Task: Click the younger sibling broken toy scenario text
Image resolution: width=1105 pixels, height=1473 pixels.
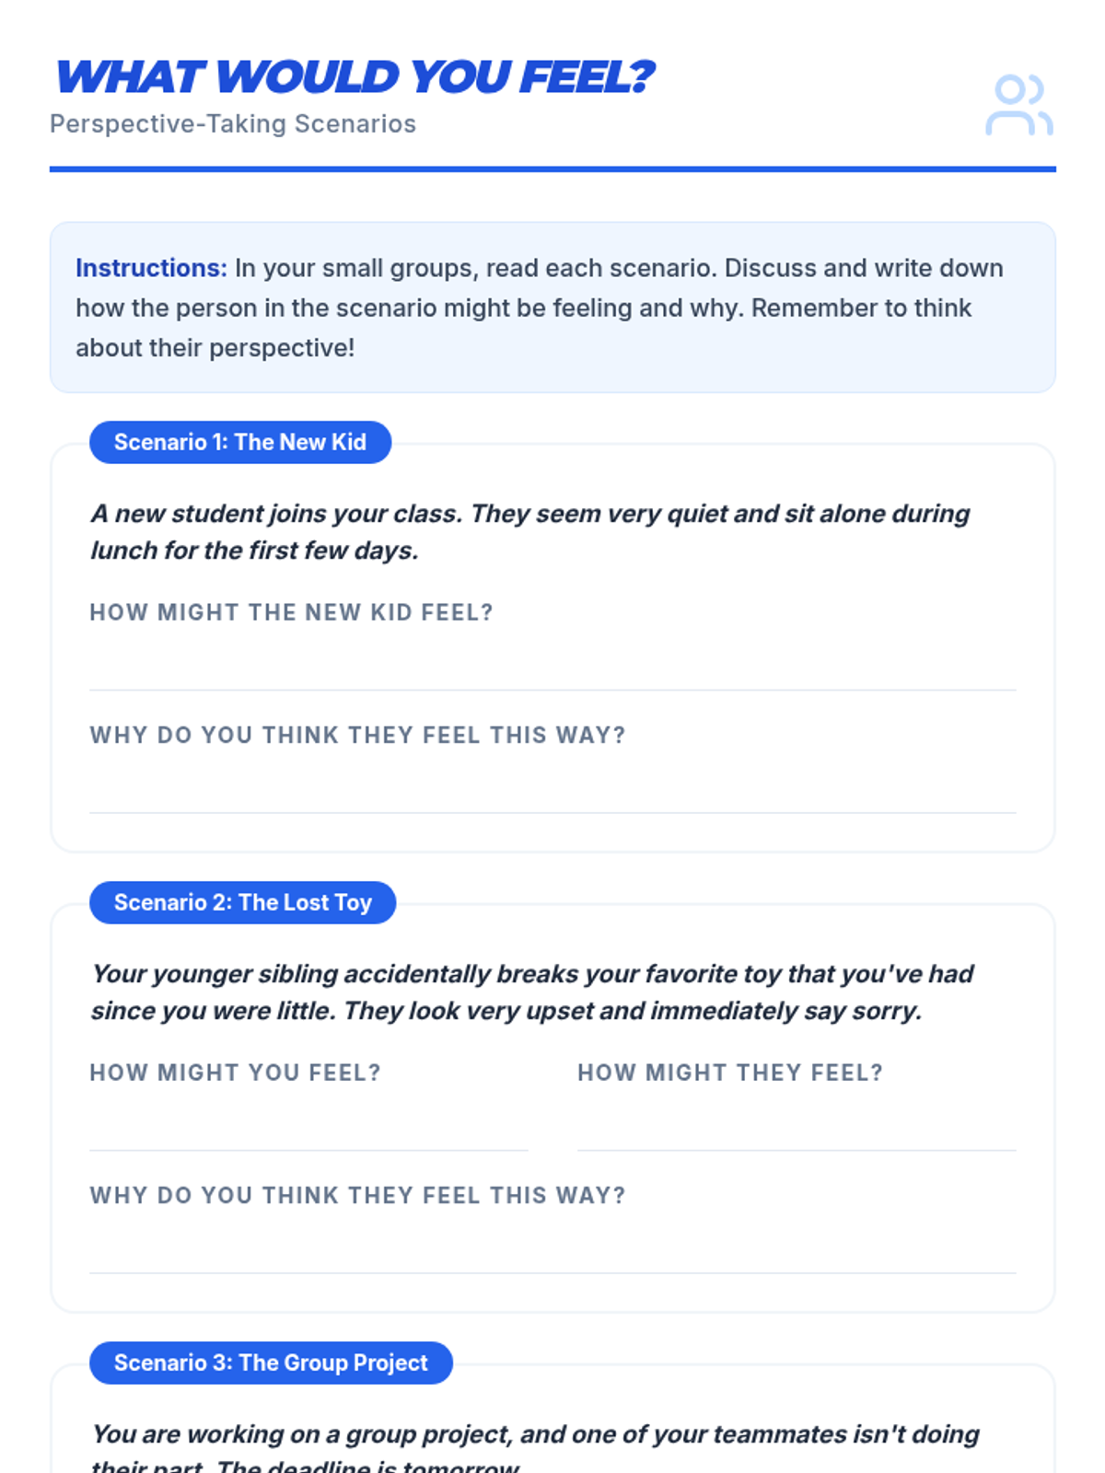Action: [x=532, y=992]
